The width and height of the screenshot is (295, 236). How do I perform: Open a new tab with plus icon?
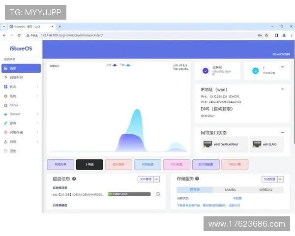(59, 27)
